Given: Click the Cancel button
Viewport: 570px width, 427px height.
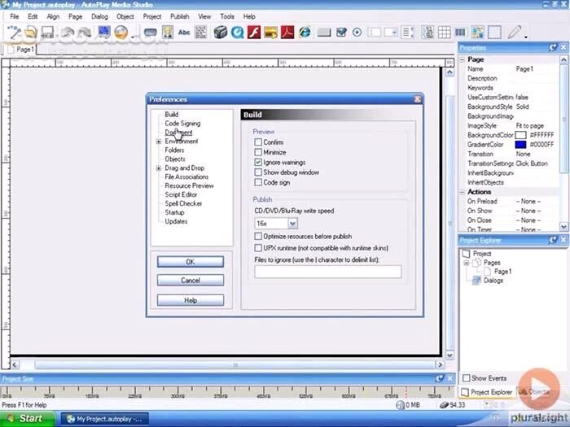Looking at the screenshot, I should click(190, 281).
